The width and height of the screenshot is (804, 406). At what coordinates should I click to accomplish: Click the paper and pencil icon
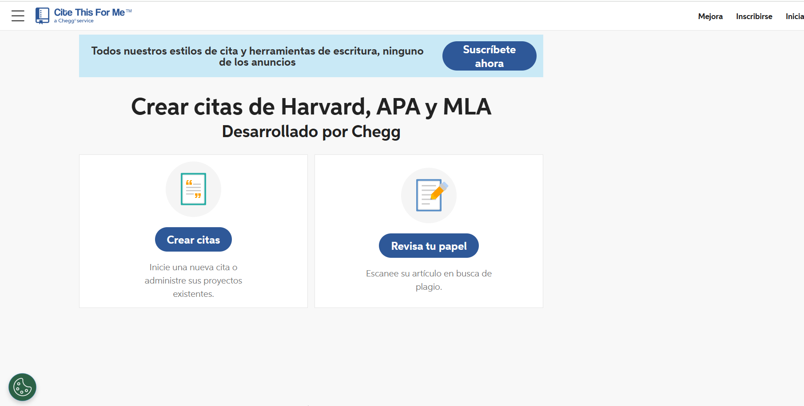point(429,195)
